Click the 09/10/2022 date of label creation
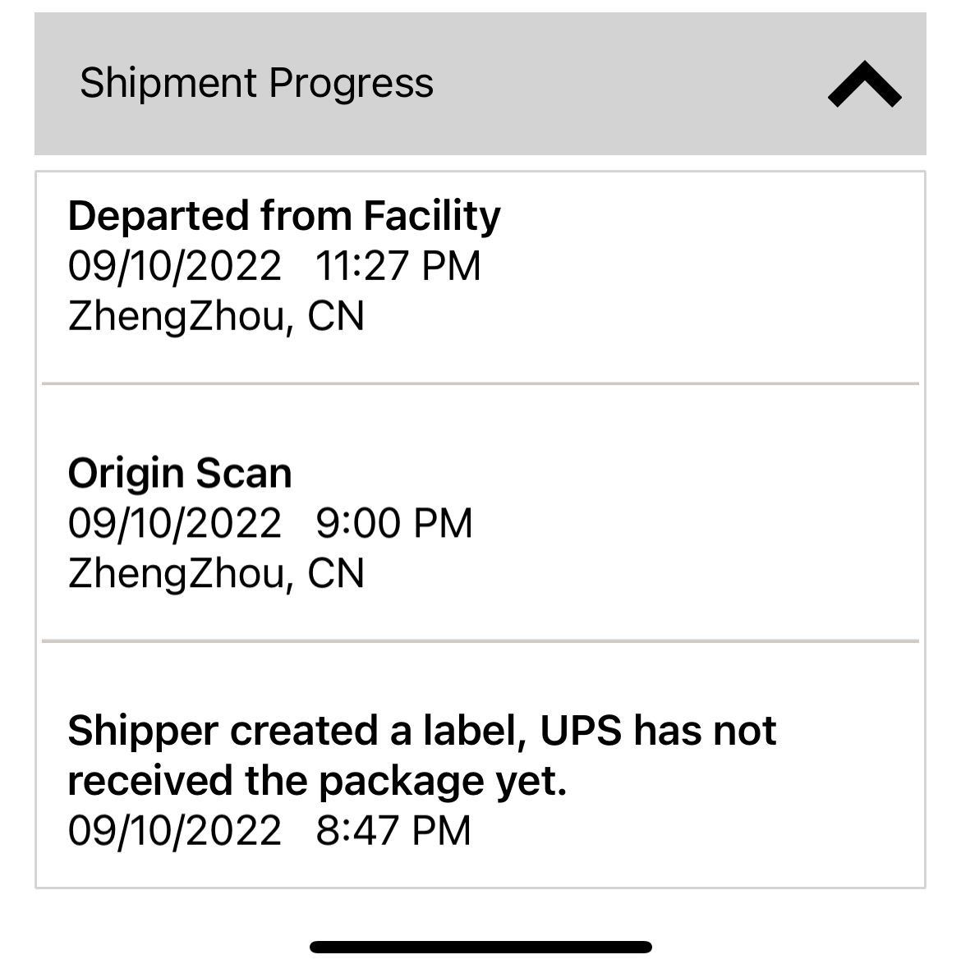The width and height of the screenshot is (961, 973). coord(174,829)
